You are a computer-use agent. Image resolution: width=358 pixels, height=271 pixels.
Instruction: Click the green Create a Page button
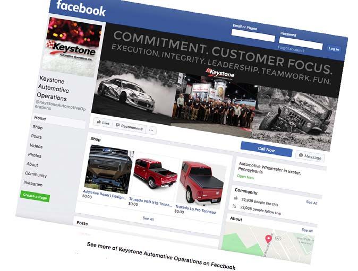point(35,196)
